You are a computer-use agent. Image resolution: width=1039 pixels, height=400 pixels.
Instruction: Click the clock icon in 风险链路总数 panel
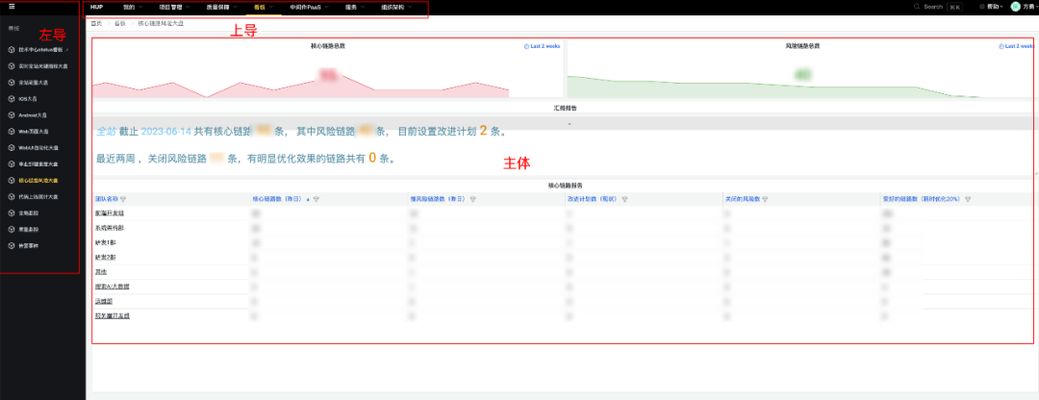tap(1001, 46)
